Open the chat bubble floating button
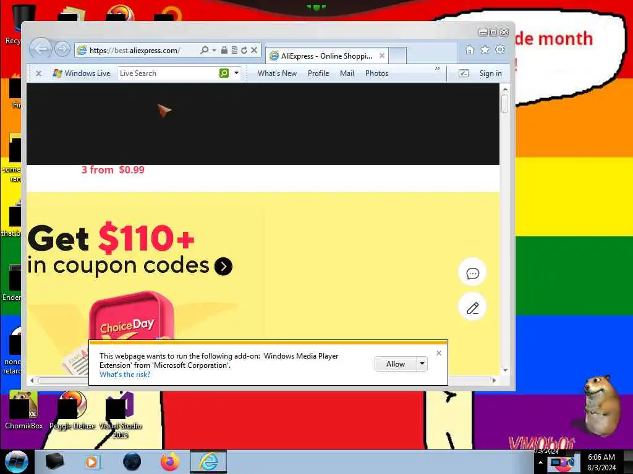The width and height of the screenshot is (633, 474). [472, 273]
